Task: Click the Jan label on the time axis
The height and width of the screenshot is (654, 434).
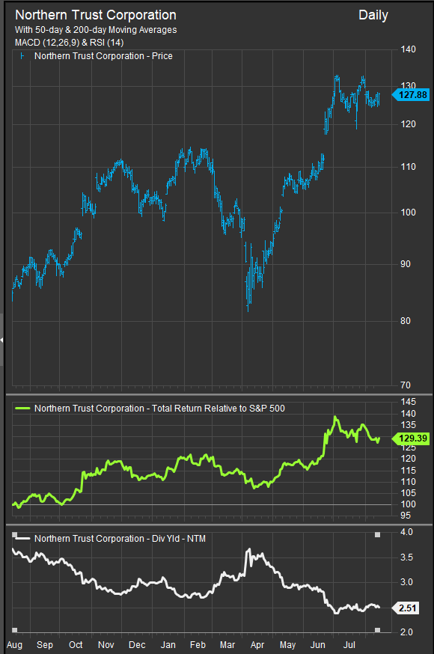Action: [168, 645]
